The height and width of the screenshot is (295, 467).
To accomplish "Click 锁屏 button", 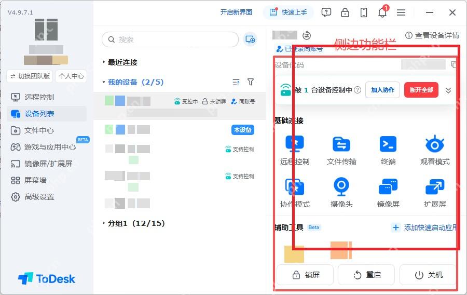I will (x=305, y=275).
